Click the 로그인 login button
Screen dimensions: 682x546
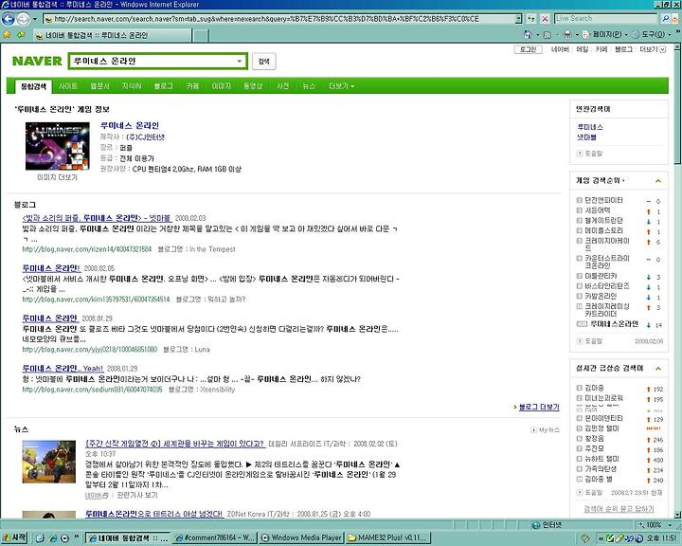[x=528, y=49]
